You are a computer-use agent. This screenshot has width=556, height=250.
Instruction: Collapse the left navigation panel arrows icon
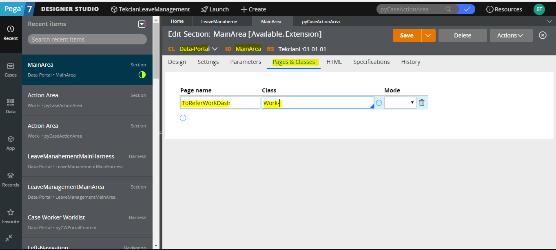[x=9, y=238]
